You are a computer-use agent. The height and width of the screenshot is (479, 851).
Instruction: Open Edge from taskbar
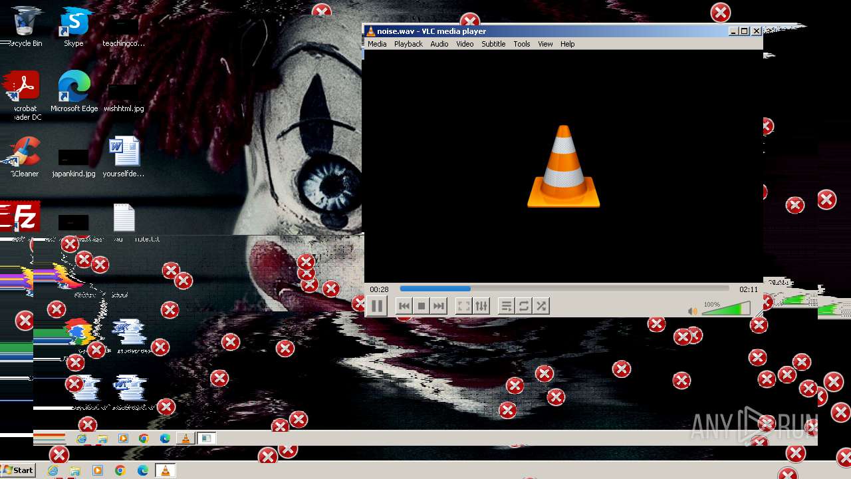(142, 470)
